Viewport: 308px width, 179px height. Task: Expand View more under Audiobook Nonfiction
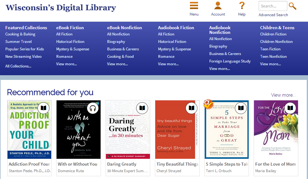[x=219, y=69]
